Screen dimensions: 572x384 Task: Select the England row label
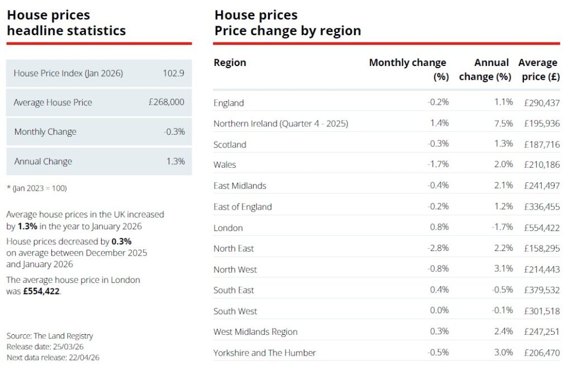229,103
